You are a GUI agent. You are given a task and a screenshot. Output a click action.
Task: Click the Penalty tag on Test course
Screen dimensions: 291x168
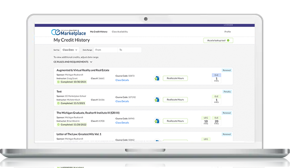click(x=227, y=91)
